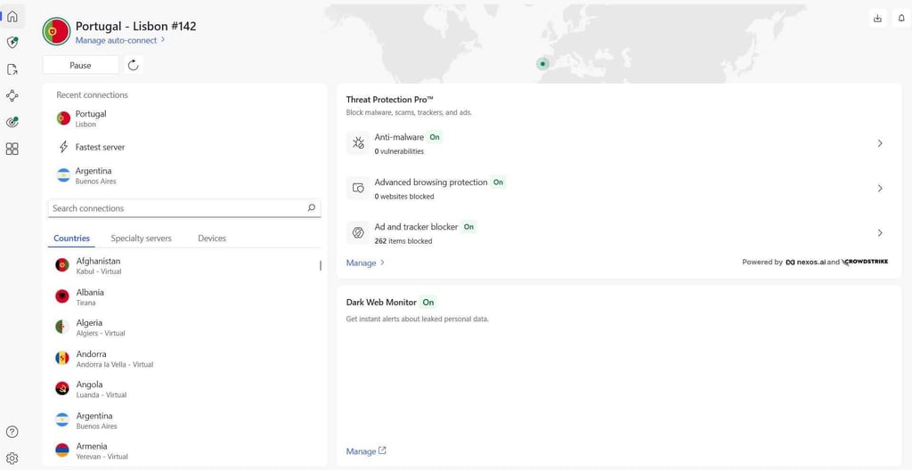Connect to Andorra la Vella - Virtual
912x470 pixels.
(184, 359)
